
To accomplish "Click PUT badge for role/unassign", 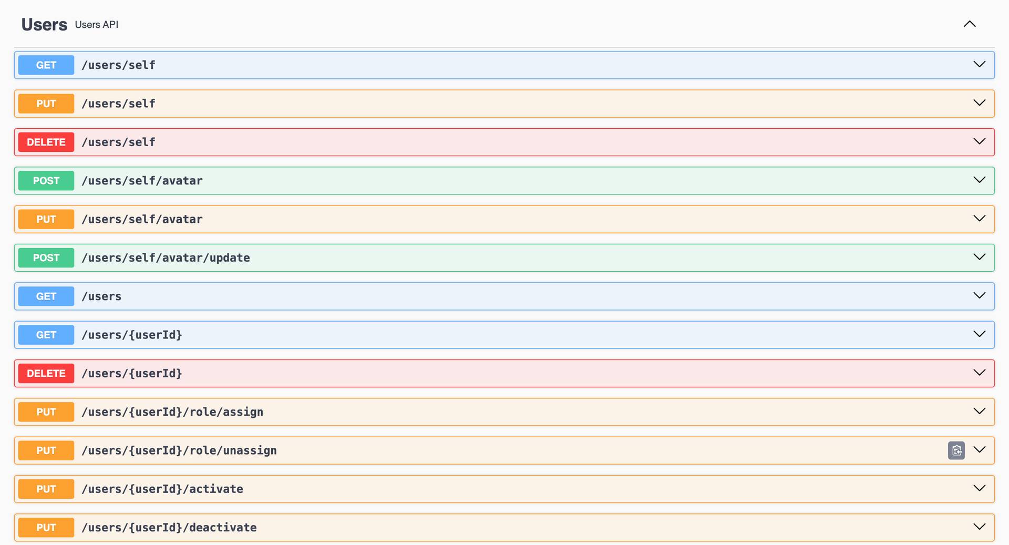I will 46,450.
